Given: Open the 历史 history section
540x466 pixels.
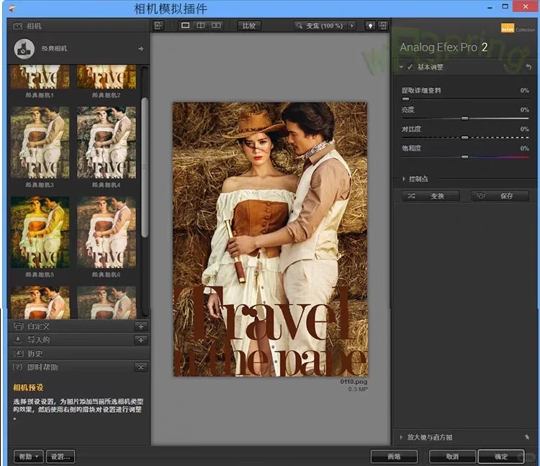Looking at the screenshot, I should click(35, 354).
